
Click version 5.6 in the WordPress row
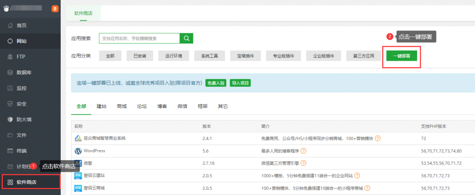point(205,151)
